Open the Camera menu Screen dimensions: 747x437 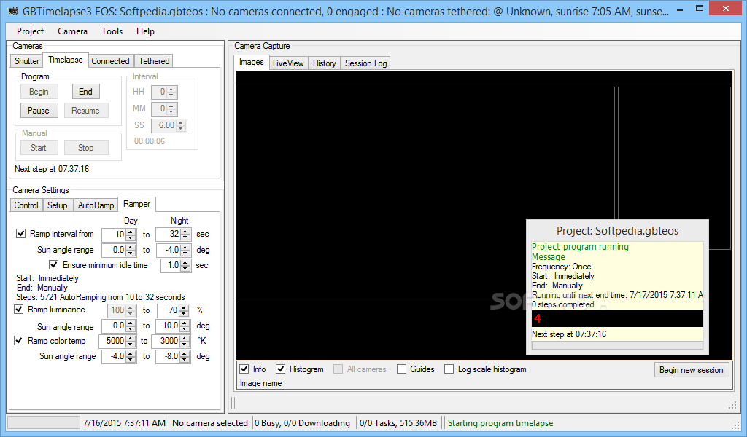click(x=72, y=31)
